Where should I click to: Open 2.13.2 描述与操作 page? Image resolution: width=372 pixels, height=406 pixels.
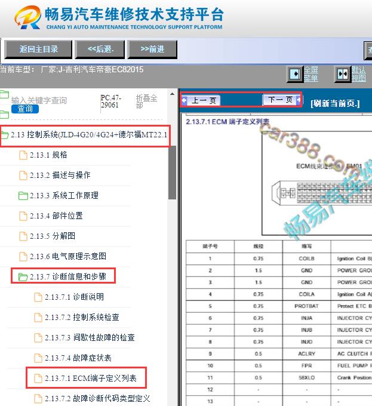[60, 176]
